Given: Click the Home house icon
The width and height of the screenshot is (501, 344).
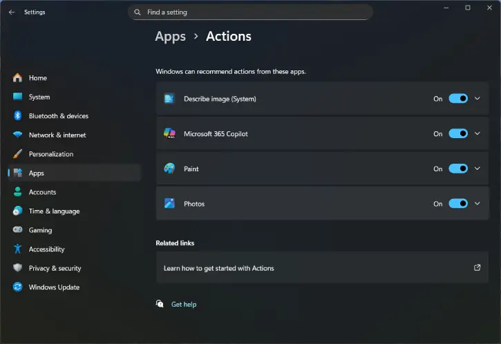Looking at the screenshot, I should [x=17, y=77].
